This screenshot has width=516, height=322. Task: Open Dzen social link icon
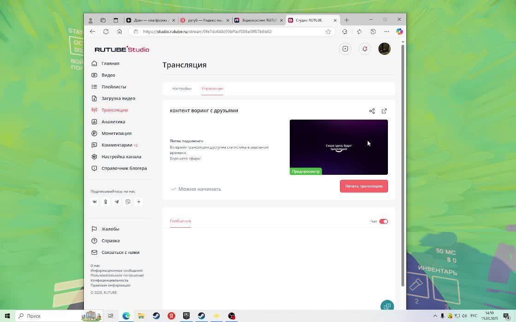139,202
